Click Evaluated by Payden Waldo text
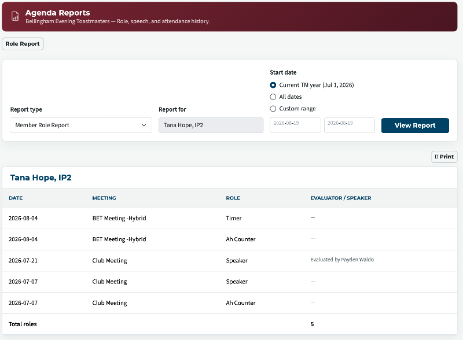Image resolution: width=463 pixels, height=340 pixels. (x=342, y=260)
